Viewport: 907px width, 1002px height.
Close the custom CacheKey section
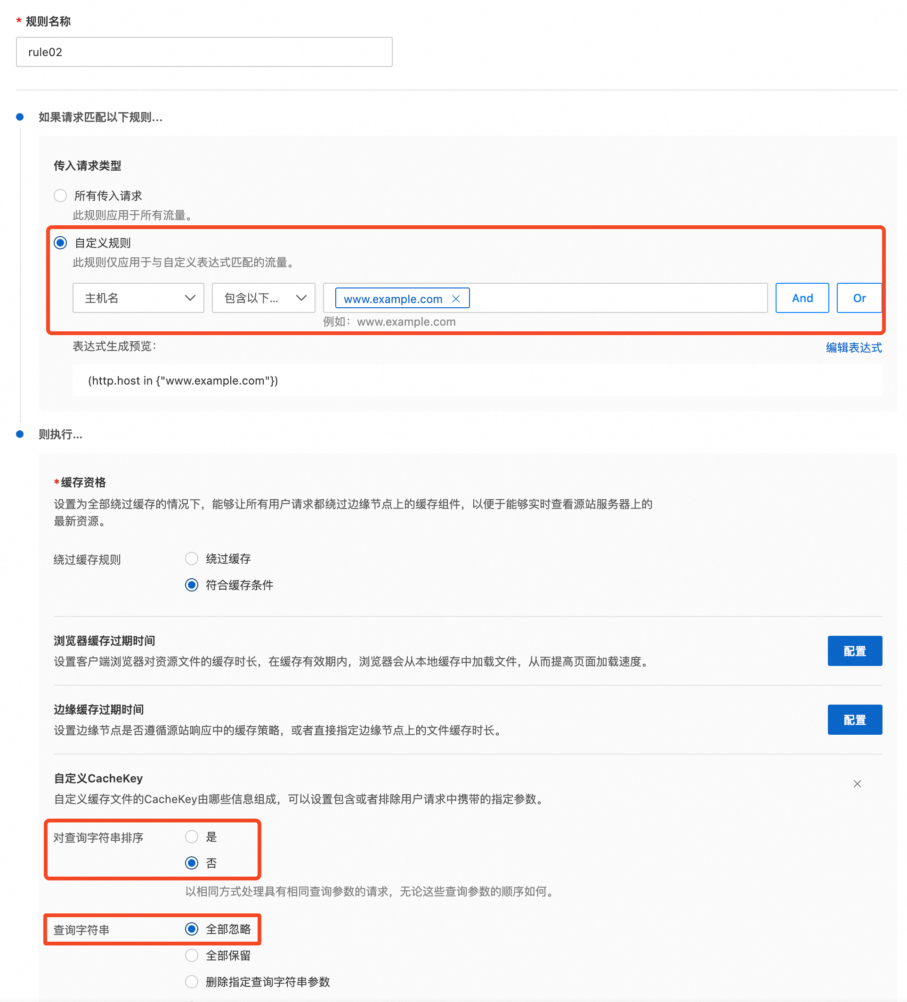pos(857,784)
